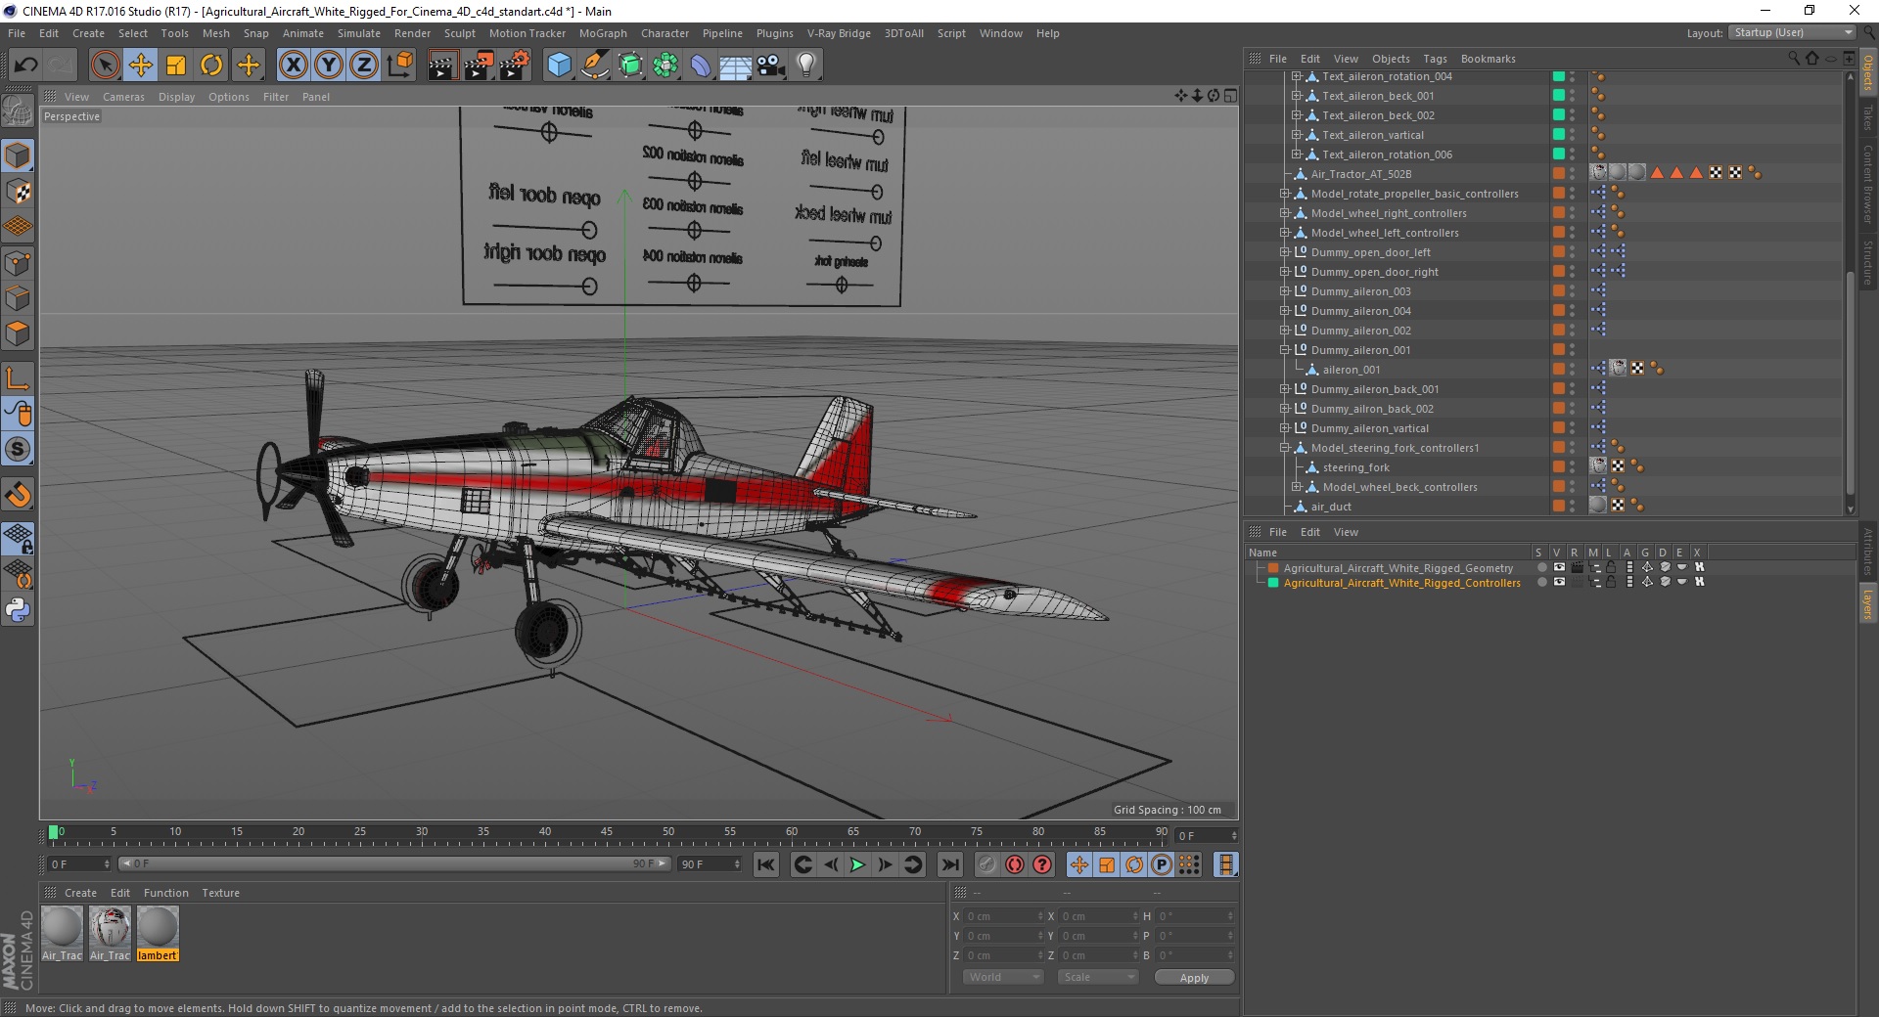
Task: Open the World coordinate dropdown
Action: tap(1003, 977)
